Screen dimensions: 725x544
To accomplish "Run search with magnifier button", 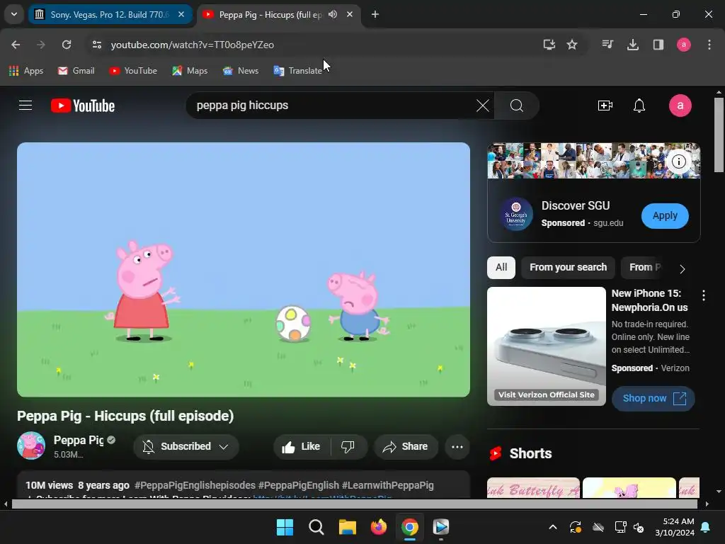I will (516, 106).
